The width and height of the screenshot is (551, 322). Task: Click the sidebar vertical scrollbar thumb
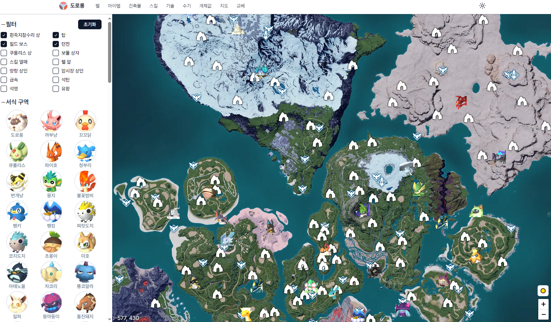(109, 52)
